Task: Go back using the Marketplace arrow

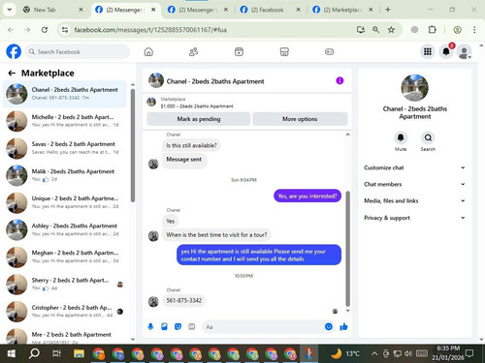Action: pyautogui.click(x=12, y=74)
